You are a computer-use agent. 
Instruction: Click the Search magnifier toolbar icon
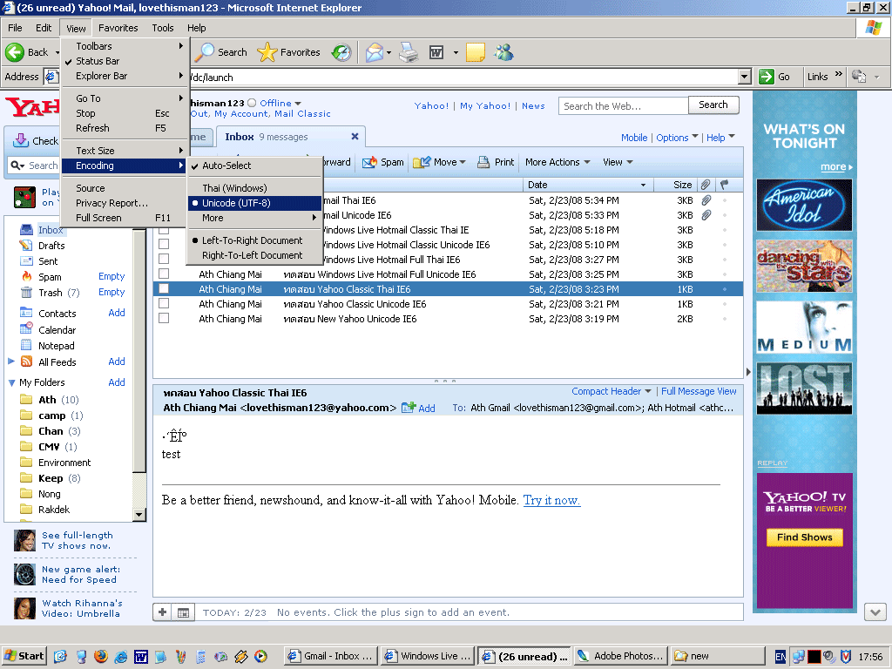(204, 52)
